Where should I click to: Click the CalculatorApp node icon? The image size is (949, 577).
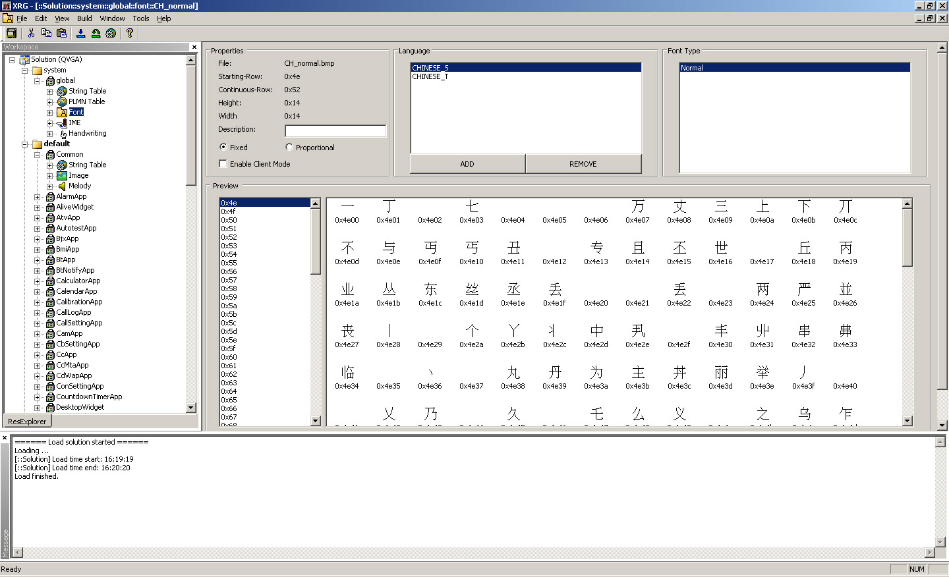pos(50,281)
